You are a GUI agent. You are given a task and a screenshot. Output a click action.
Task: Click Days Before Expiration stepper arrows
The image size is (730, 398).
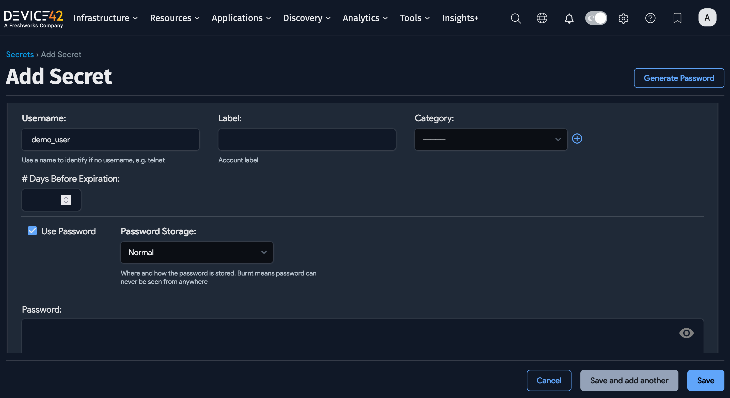(x=66, y=200)
